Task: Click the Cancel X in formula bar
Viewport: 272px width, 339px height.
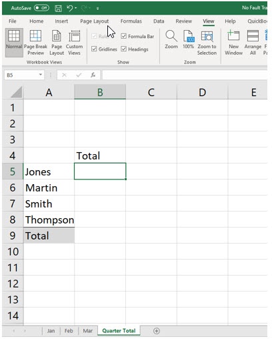Action: click(x=64, y=75)
